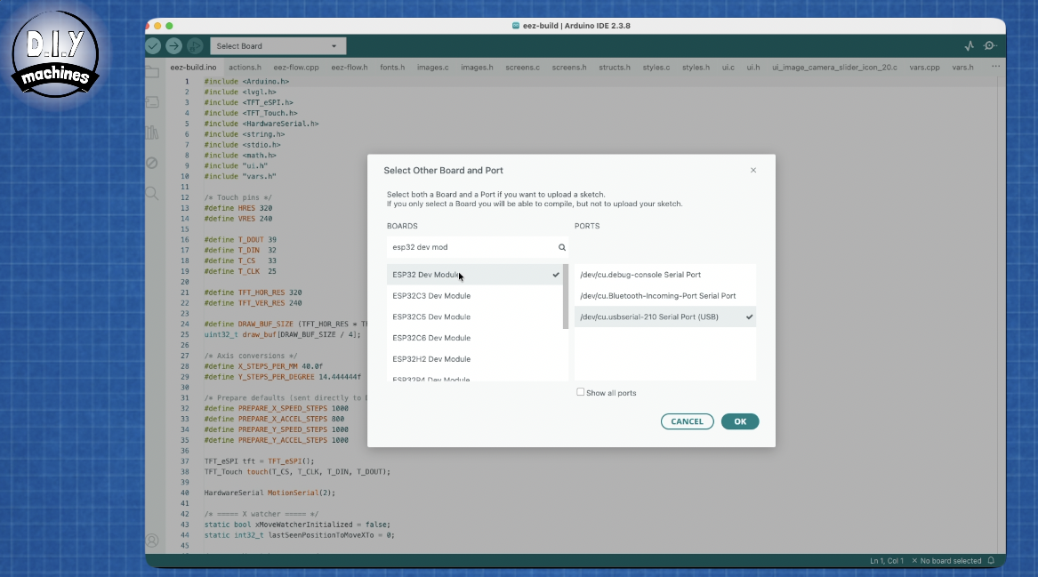Enable the Show all ports checkbox

(581, 392)
